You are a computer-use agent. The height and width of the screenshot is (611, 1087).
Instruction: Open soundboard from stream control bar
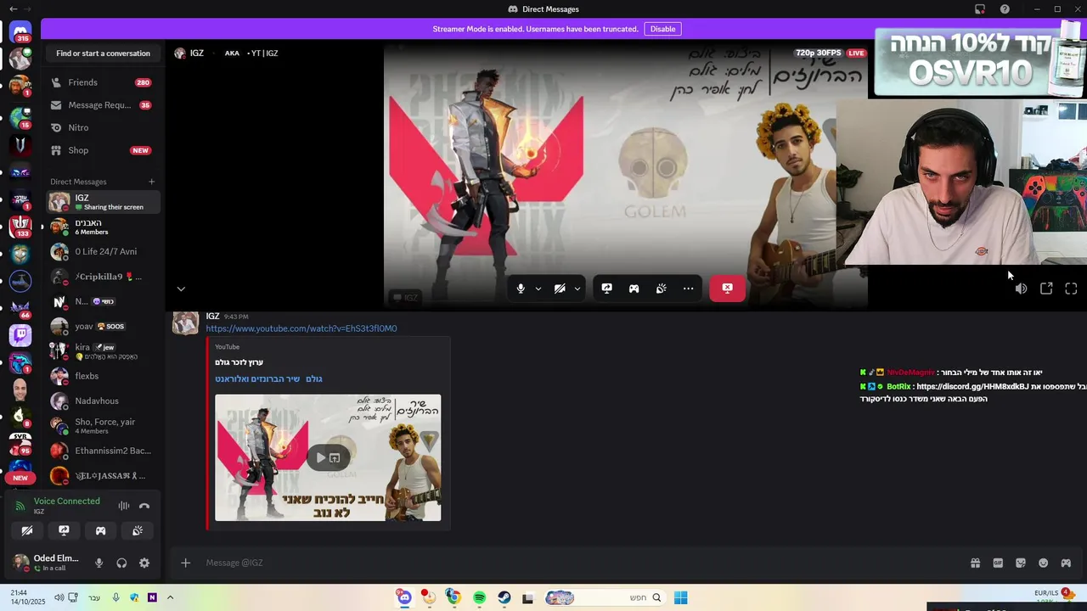[661, 289]
